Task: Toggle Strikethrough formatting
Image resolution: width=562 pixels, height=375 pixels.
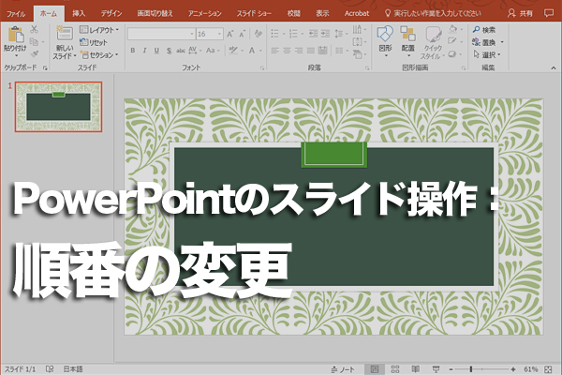Action: pyautogui.click(x=180, y=51)
